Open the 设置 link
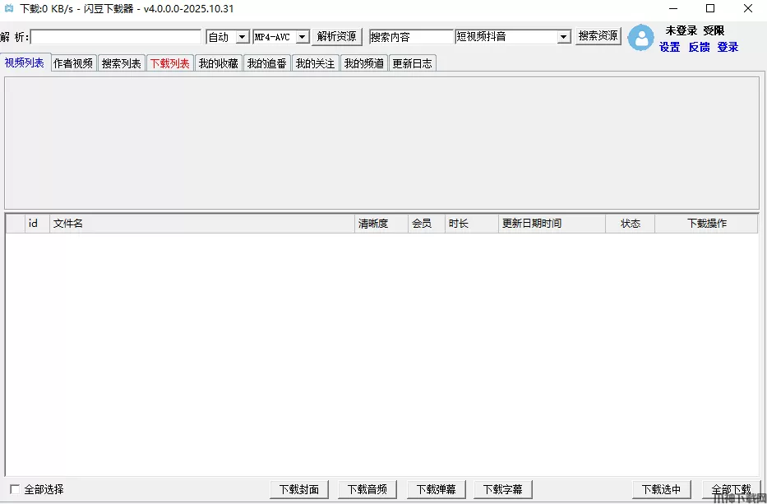 [670, 47]
